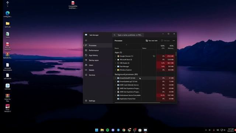
Task: Click the microphone icon in system tray
Action: coord(214,130)
